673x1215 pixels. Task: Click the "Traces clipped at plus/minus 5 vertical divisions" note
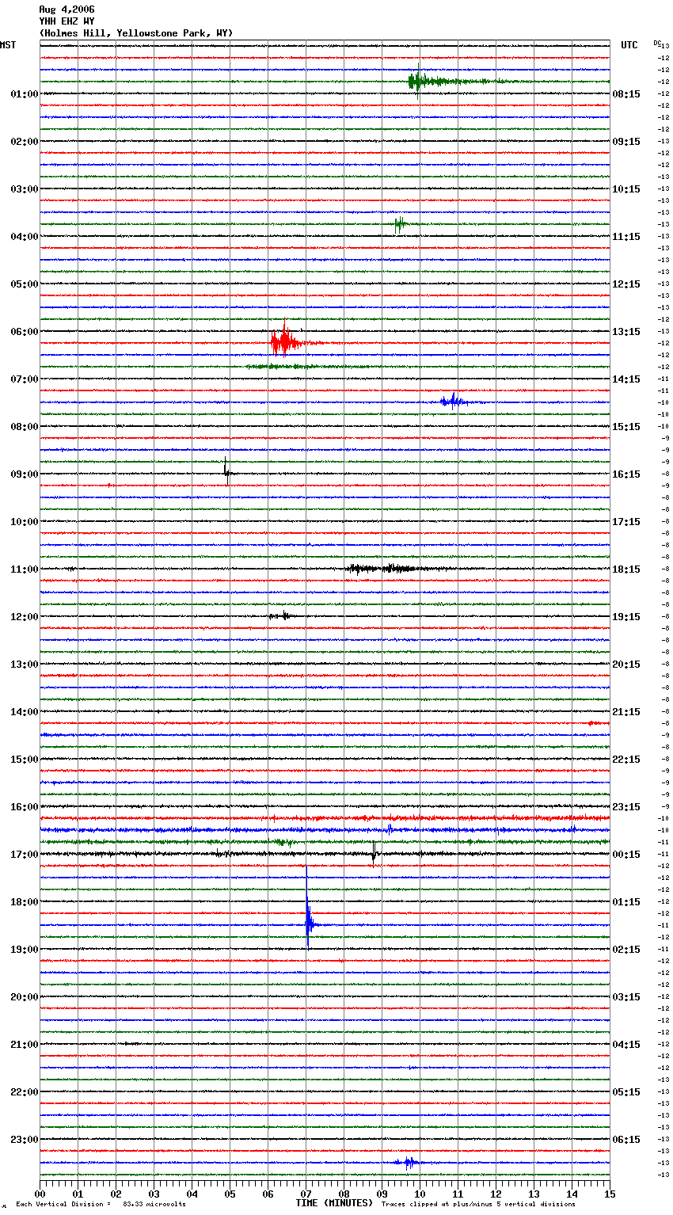pos(478,1204)
